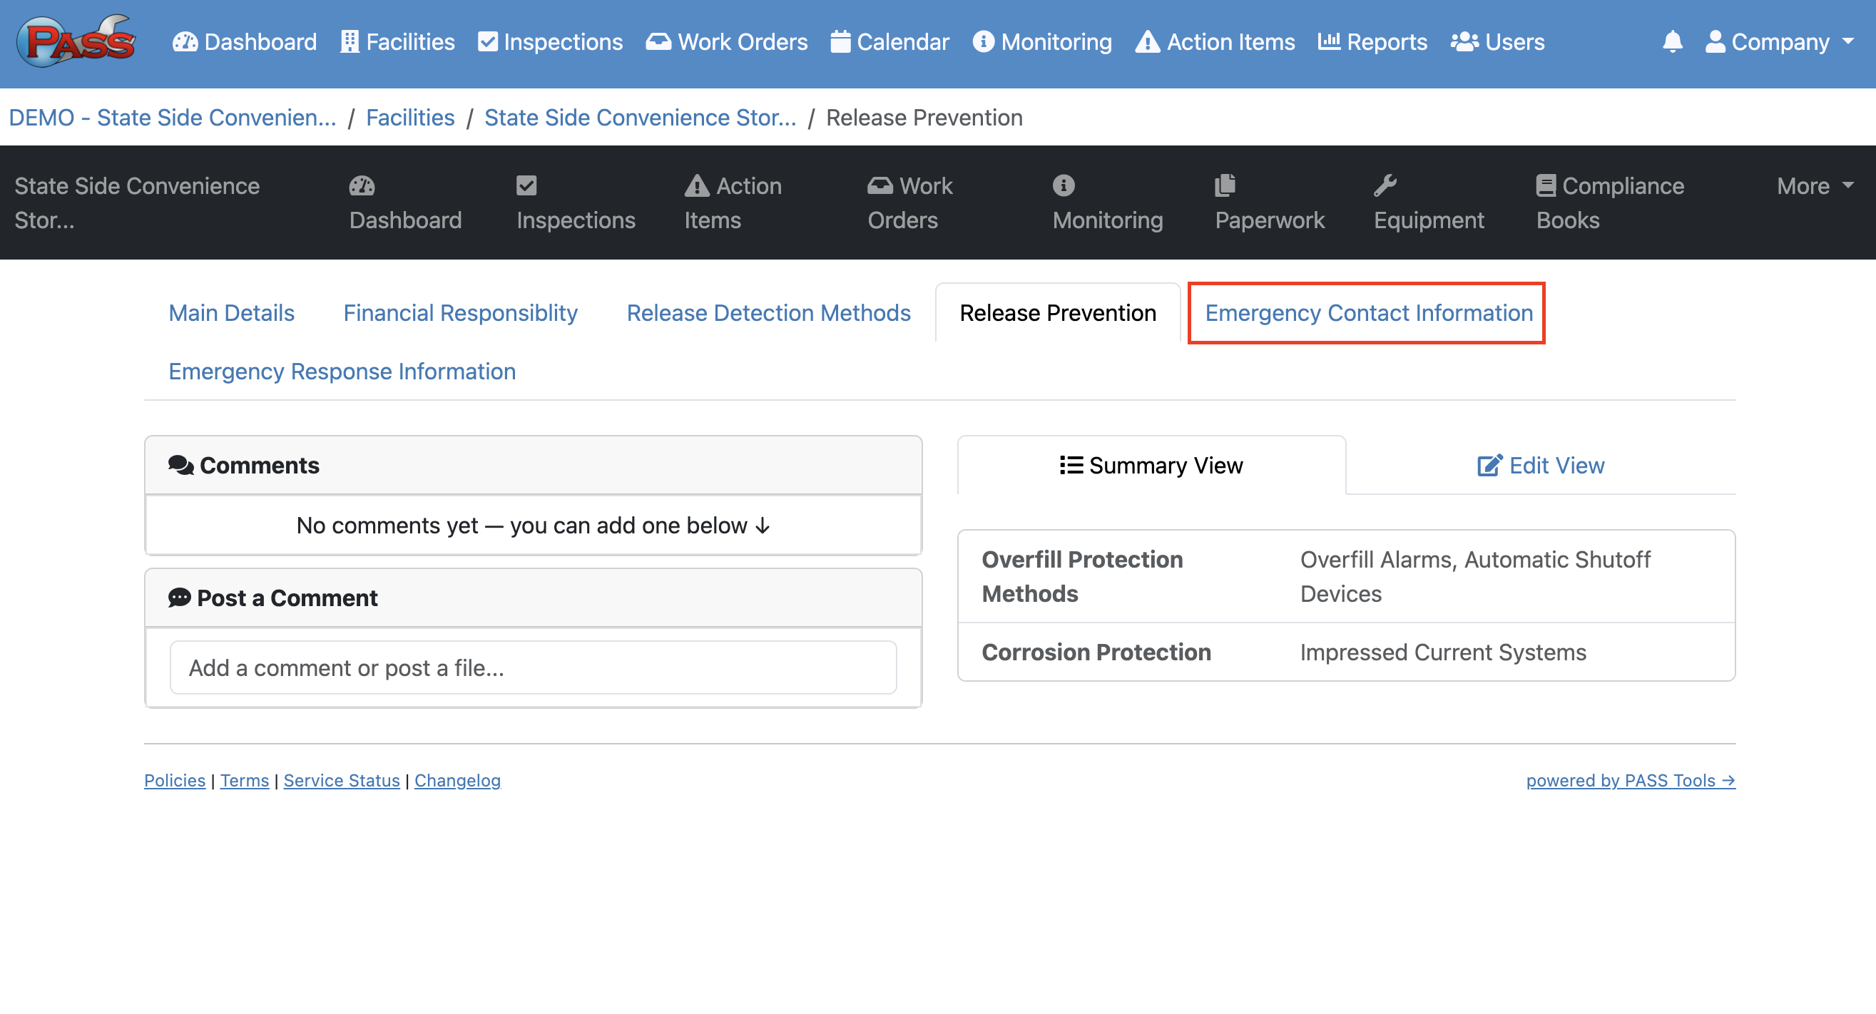Open the facility Action Items section
This screenshot has height=1014, width=1876.
[732, 203]
